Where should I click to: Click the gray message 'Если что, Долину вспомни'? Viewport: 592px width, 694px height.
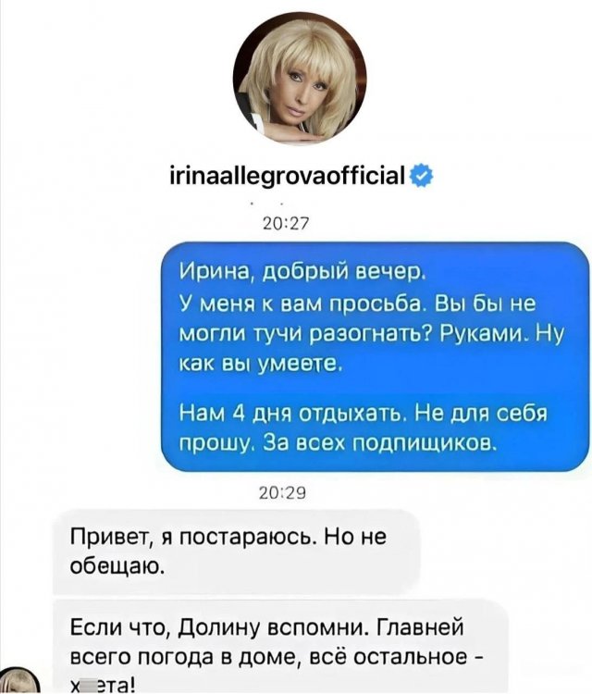281,647
